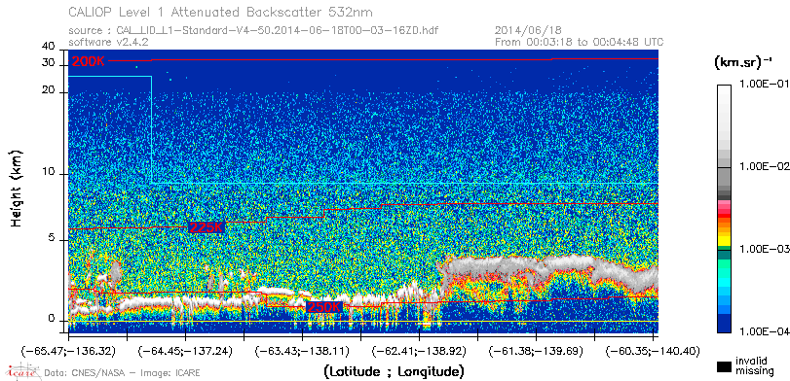
Task: Click the 200K temperature contour label
Action: [89, 62]
